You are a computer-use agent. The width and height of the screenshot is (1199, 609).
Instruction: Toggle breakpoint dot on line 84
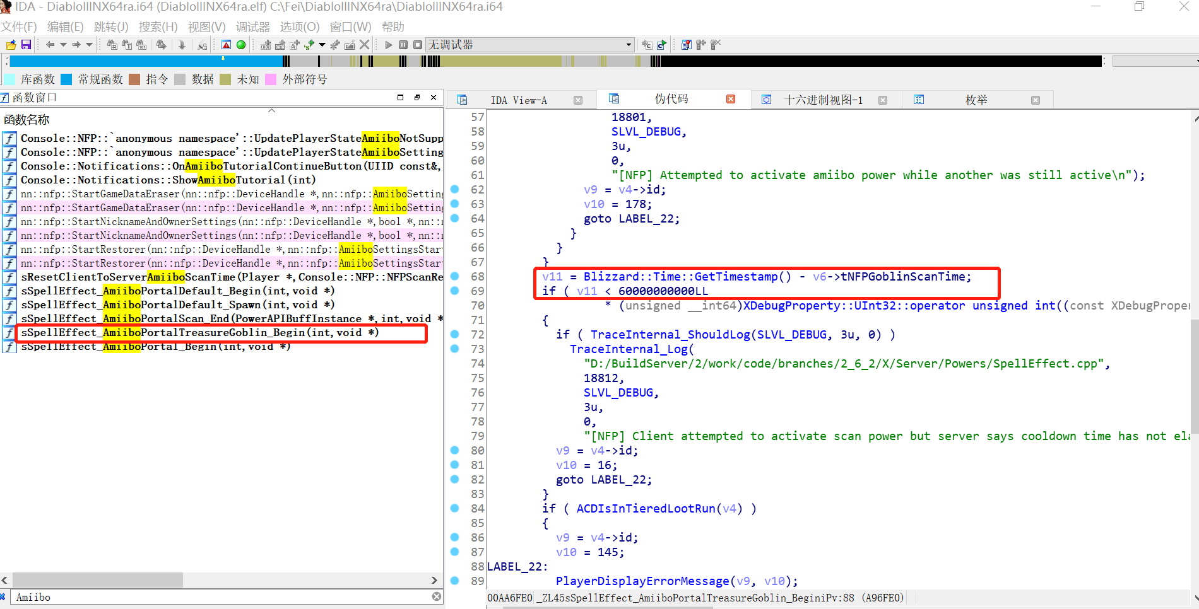tap(454, 508)
